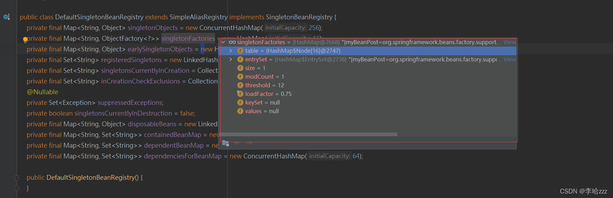Click the field icon next to threshold
This screenshot has height=198, width=613.
240,85
